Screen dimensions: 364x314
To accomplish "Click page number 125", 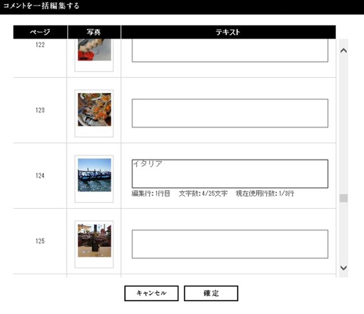I will click(40, 241).
